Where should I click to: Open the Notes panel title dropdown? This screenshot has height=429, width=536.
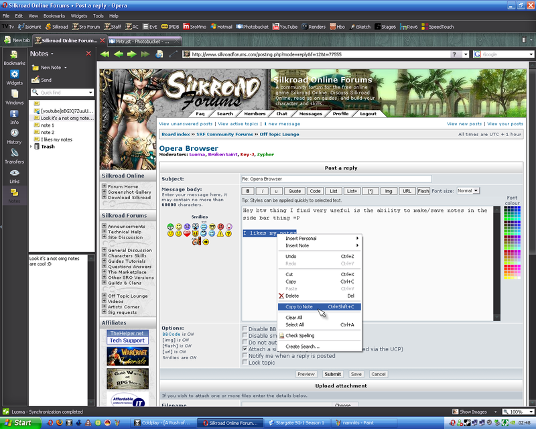point(52,54)
